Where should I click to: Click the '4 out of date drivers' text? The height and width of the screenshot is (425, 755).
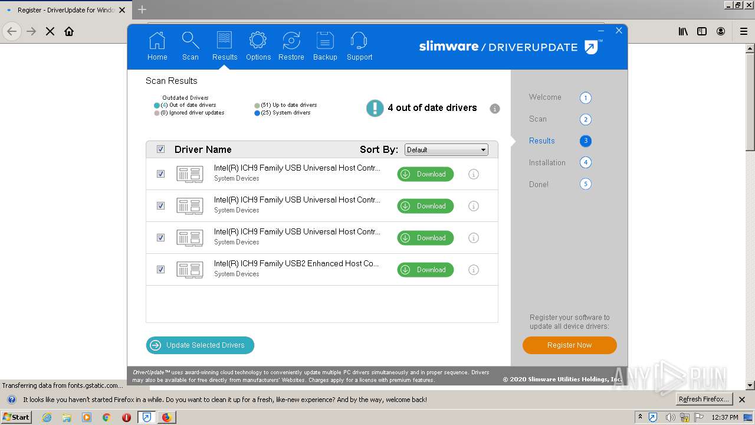click(432, 108)
